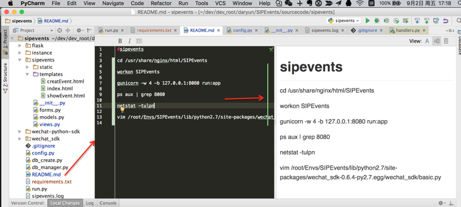Select the Local Changes tab
This screenshot has width=461, height=207.
(65, 203)
